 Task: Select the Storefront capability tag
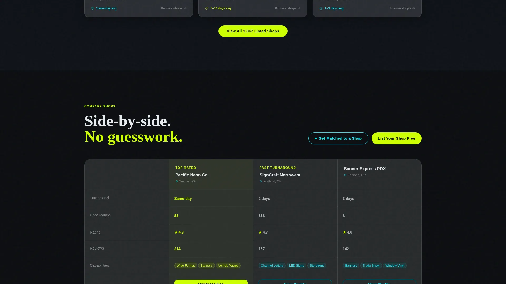point(317,266)
